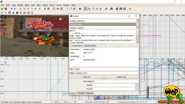
Task: Select the origin property row
Action: [104, 53]
